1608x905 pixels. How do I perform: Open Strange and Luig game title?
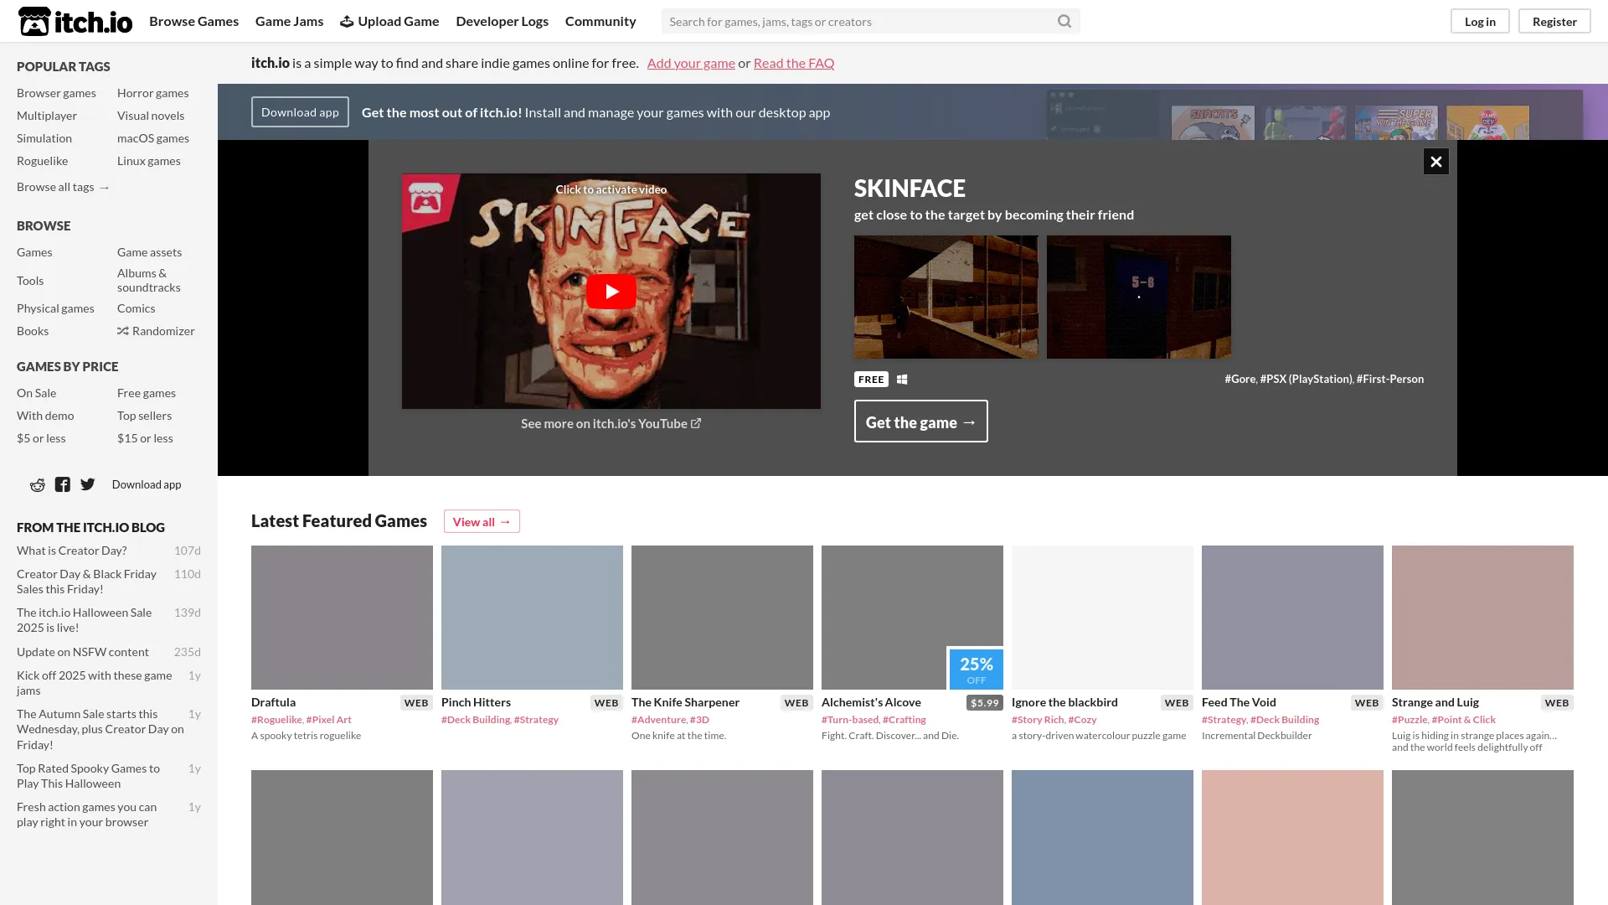point(1435,702)
